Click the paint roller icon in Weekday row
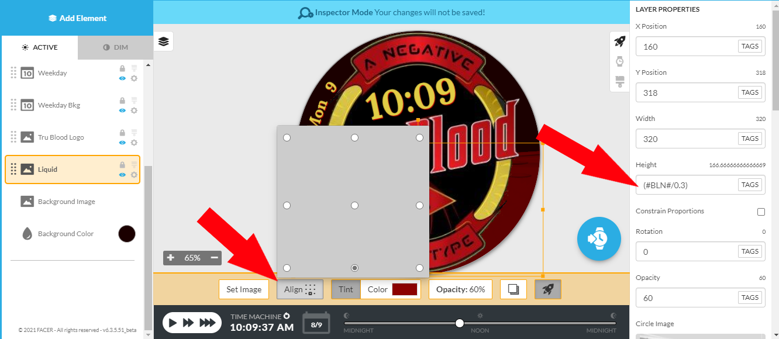Screen dimensions: 779x339 pos(134,68)
